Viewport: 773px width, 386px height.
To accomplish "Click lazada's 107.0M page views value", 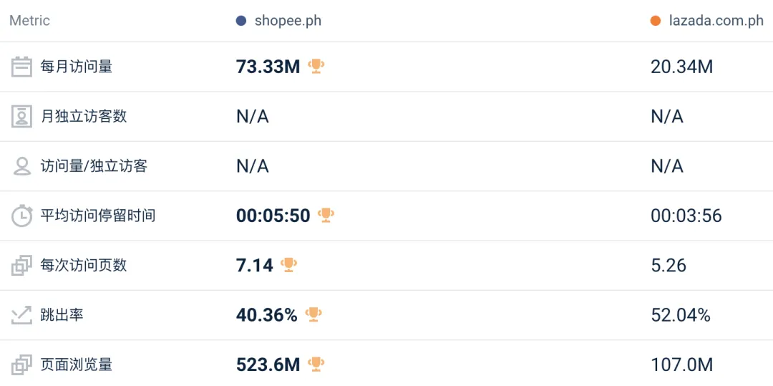I will [681, 365].
